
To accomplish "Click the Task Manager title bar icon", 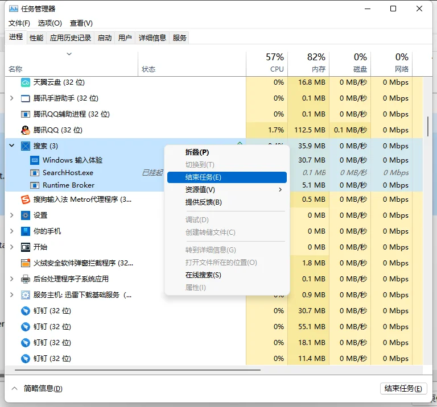I will [x=14, y=9].
